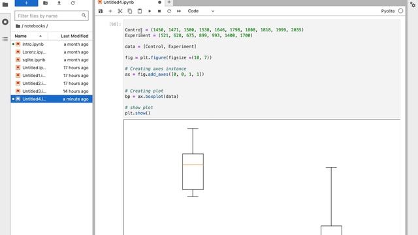This screenshot has height=235, width=418.
Task: Open the Code cell type dropdown
Action: tap(201, 11)
